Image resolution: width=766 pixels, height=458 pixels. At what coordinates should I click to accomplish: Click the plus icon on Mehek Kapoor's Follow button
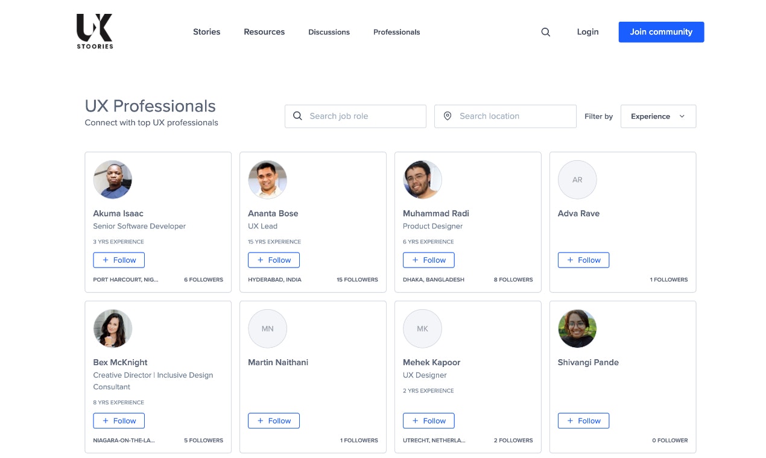(414, 421)
